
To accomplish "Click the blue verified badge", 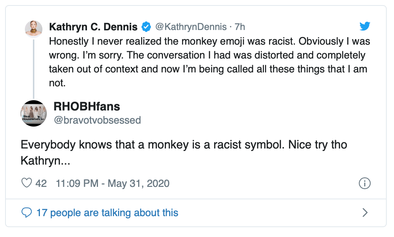I will pyautogui.click(x=147, y=27).
